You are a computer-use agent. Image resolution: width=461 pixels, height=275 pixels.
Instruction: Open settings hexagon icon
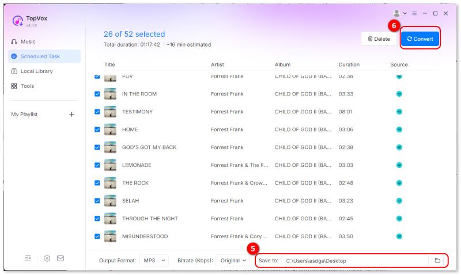47,258
